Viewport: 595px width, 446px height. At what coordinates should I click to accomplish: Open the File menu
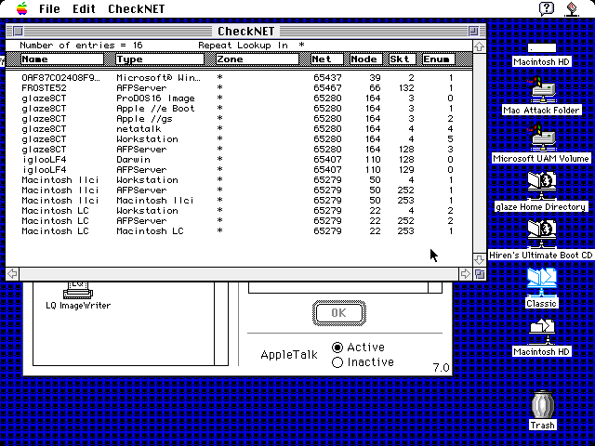click(x=49, y=8)
